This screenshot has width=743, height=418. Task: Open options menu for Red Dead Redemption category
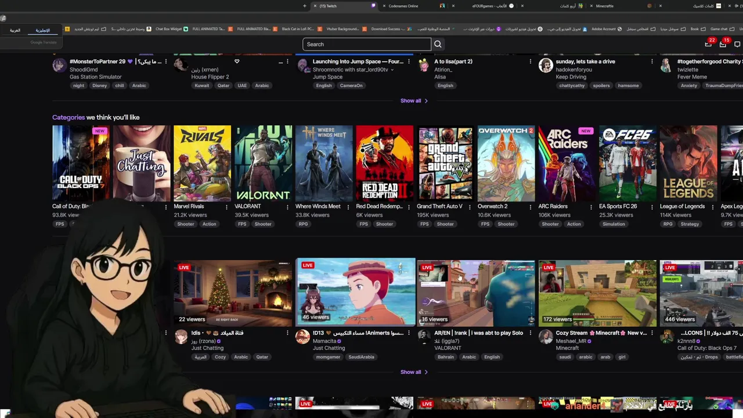click(x=409, y=207)
